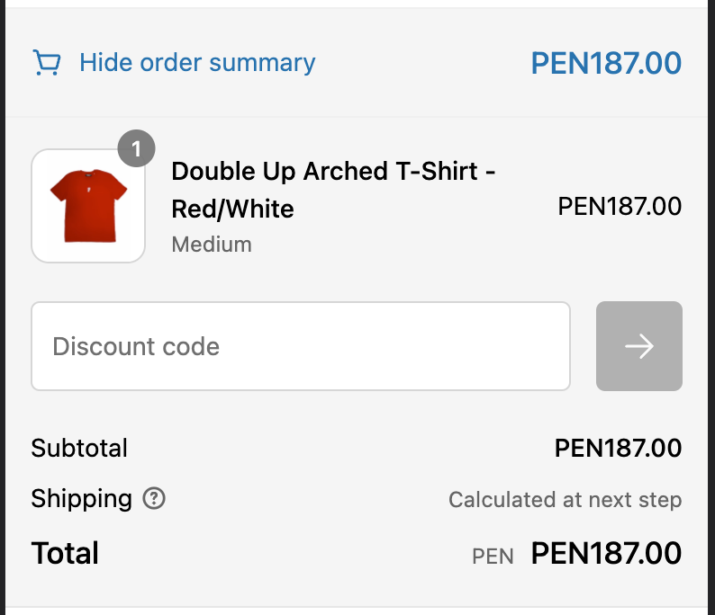
Task: Click the bold Total label
Action: [x=65, y=553]
